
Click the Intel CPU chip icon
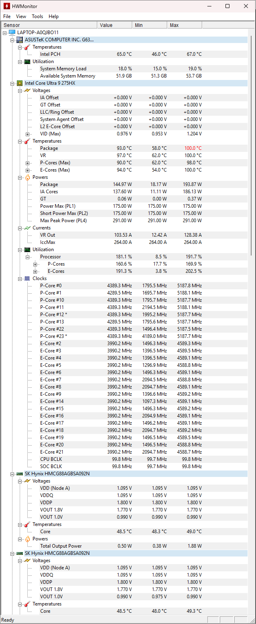[x=19, y=83]
